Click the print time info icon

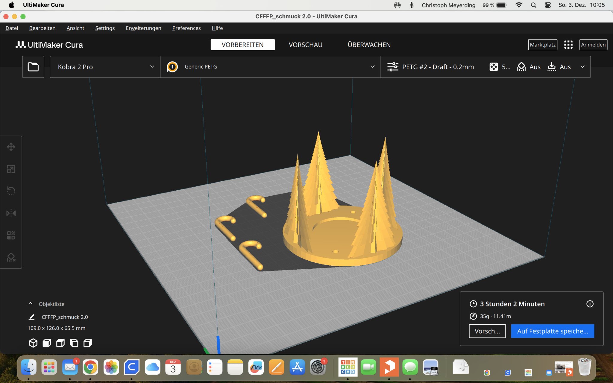click(x=590, y=304)
